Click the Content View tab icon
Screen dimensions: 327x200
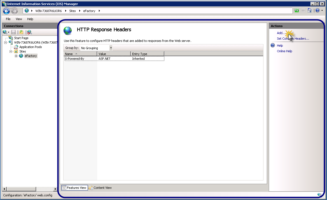(x=91, y=188)
